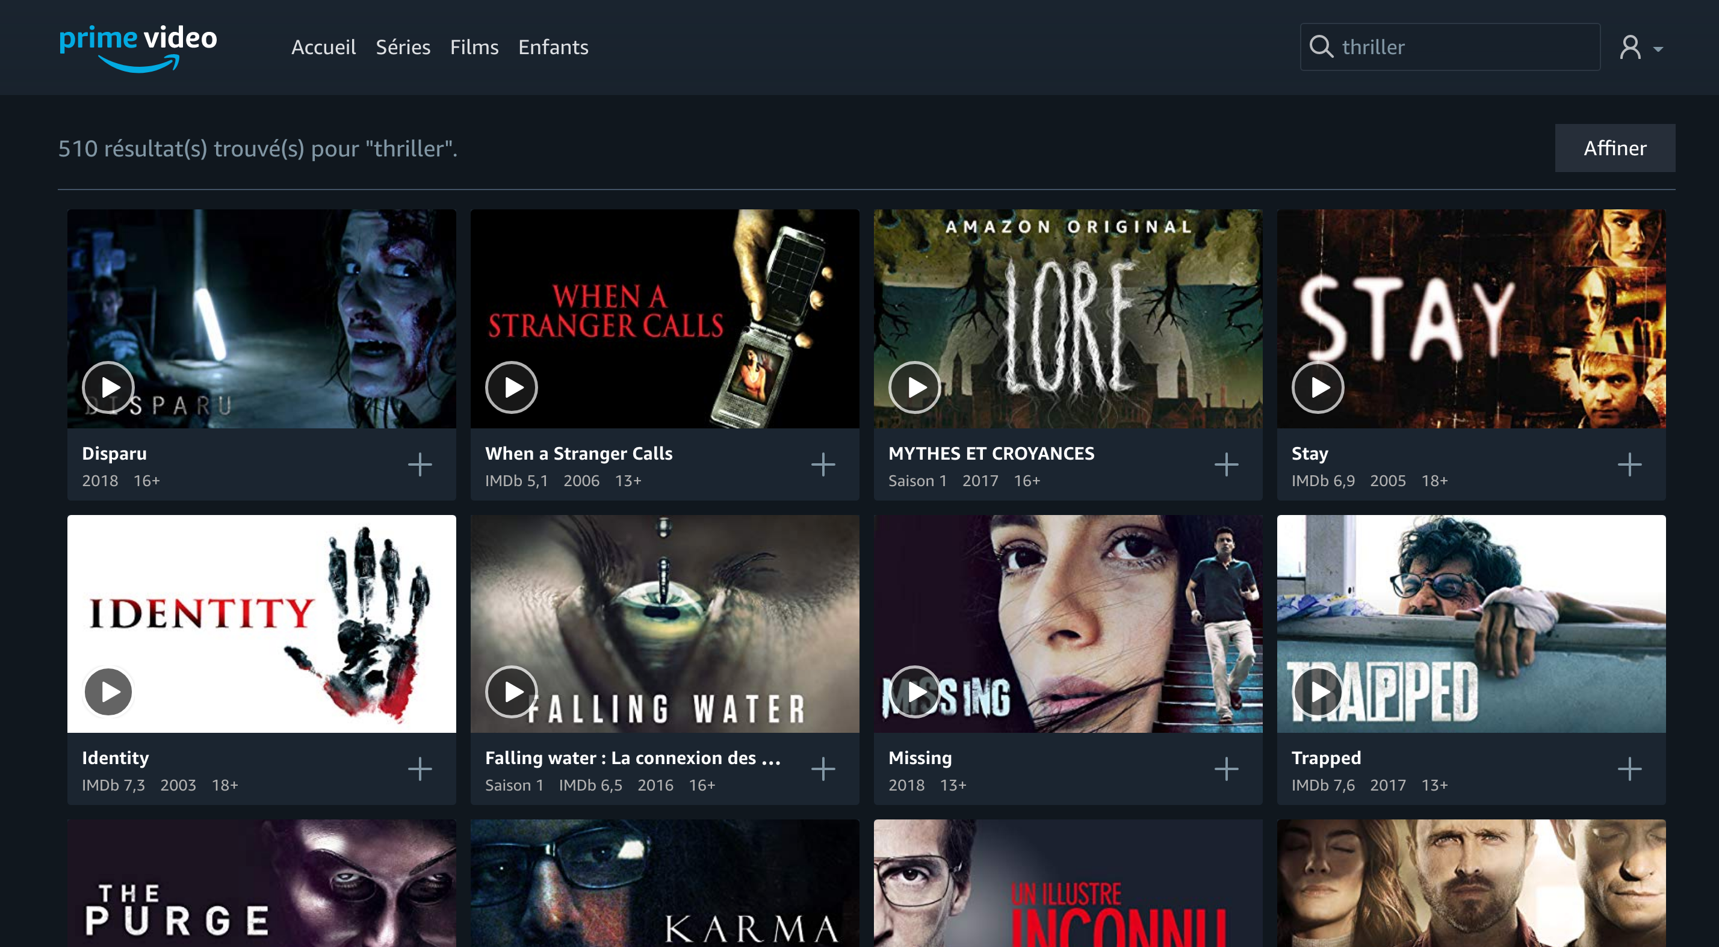This screenshot has height=947, width=1719.
Task: Open the Films menu
Action: point(474,48)
